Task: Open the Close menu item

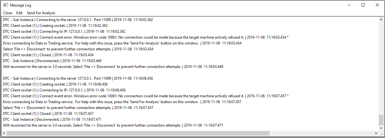Action: 8,13
